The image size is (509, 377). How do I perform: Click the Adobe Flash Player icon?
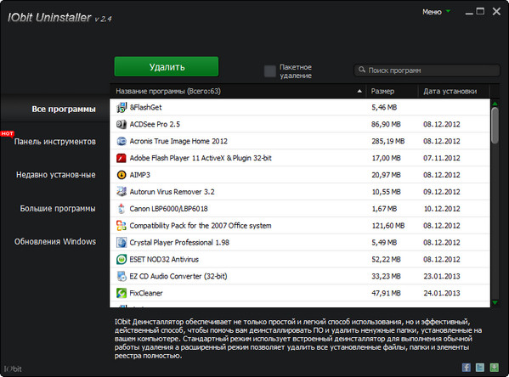tap(122, 158)
